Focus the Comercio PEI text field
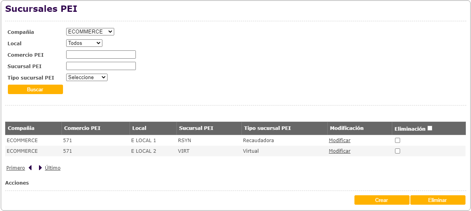 (101, 55)
